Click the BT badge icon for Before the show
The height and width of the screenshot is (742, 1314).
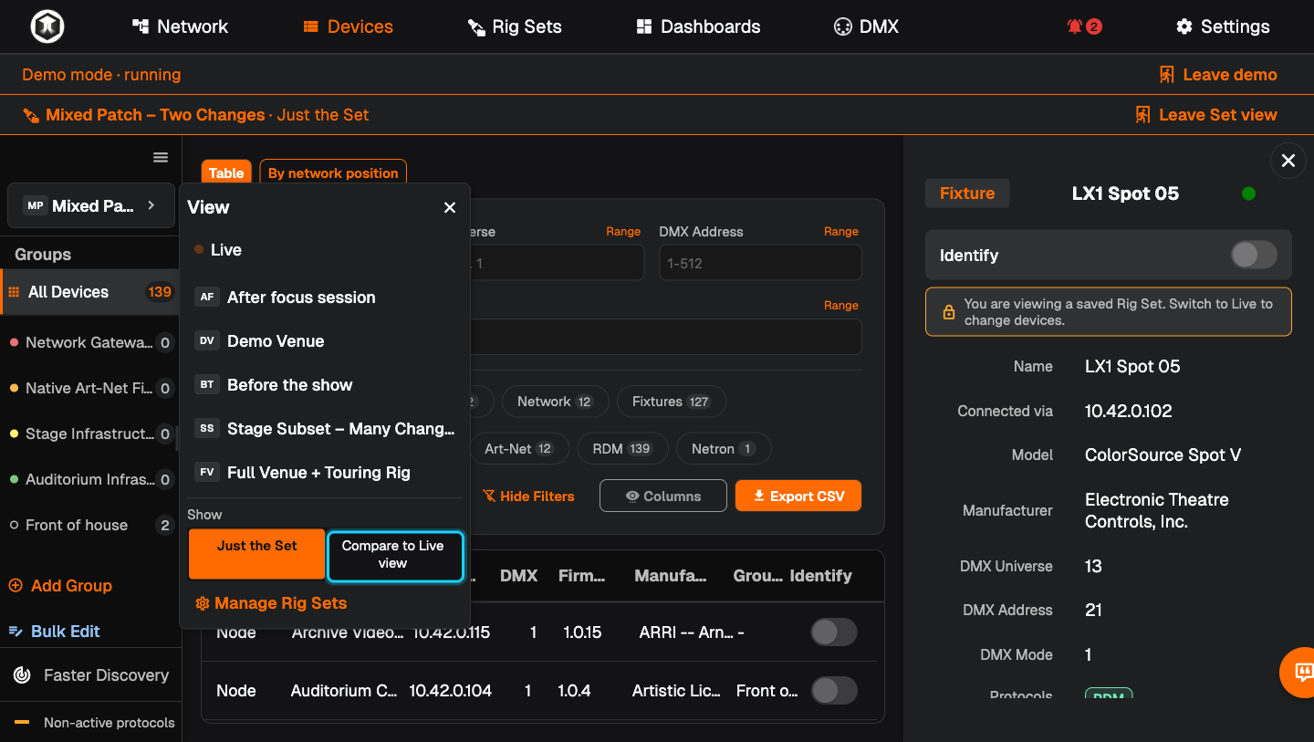coord(207,385)
